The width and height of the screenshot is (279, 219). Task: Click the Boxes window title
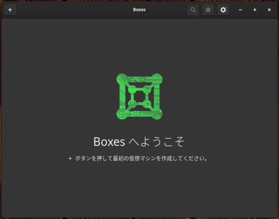point(139,9)
